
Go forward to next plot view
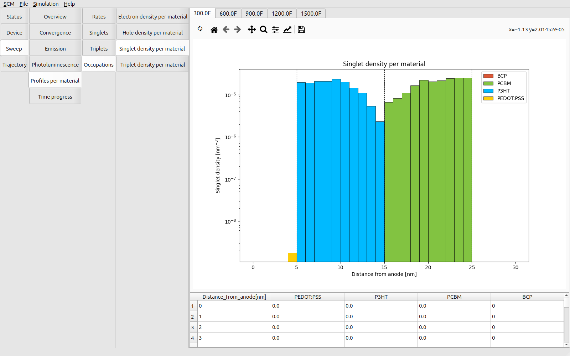(x=238, y=30)
